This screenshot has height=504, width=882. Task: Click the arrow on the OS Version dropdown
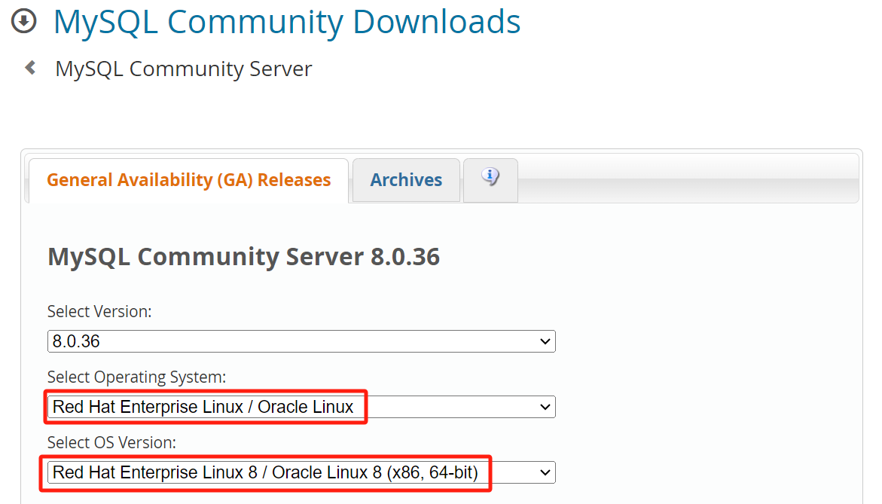(x=545, y=472)
